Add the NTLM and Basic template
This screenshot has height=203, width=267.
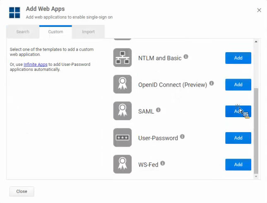[x=238, y=58]
